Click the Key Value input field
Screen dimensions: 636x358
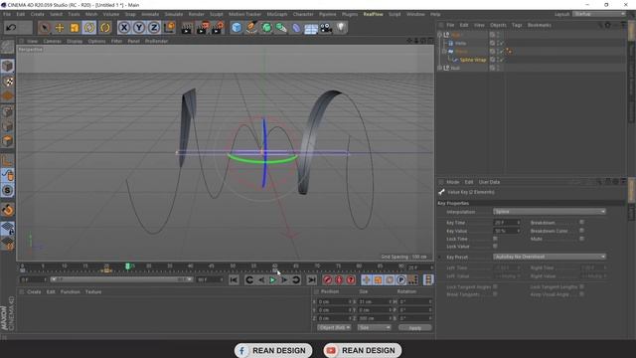click(507, 231)
